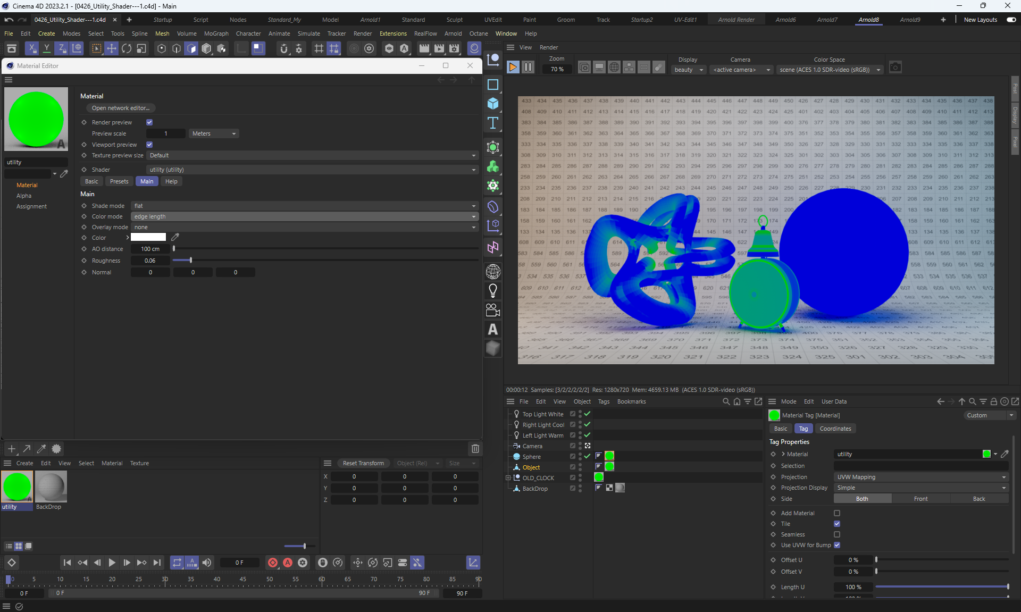This screenshot has width=1021, height=612.
Task: Select the Text spline tool in side palette
Action: 493,123
